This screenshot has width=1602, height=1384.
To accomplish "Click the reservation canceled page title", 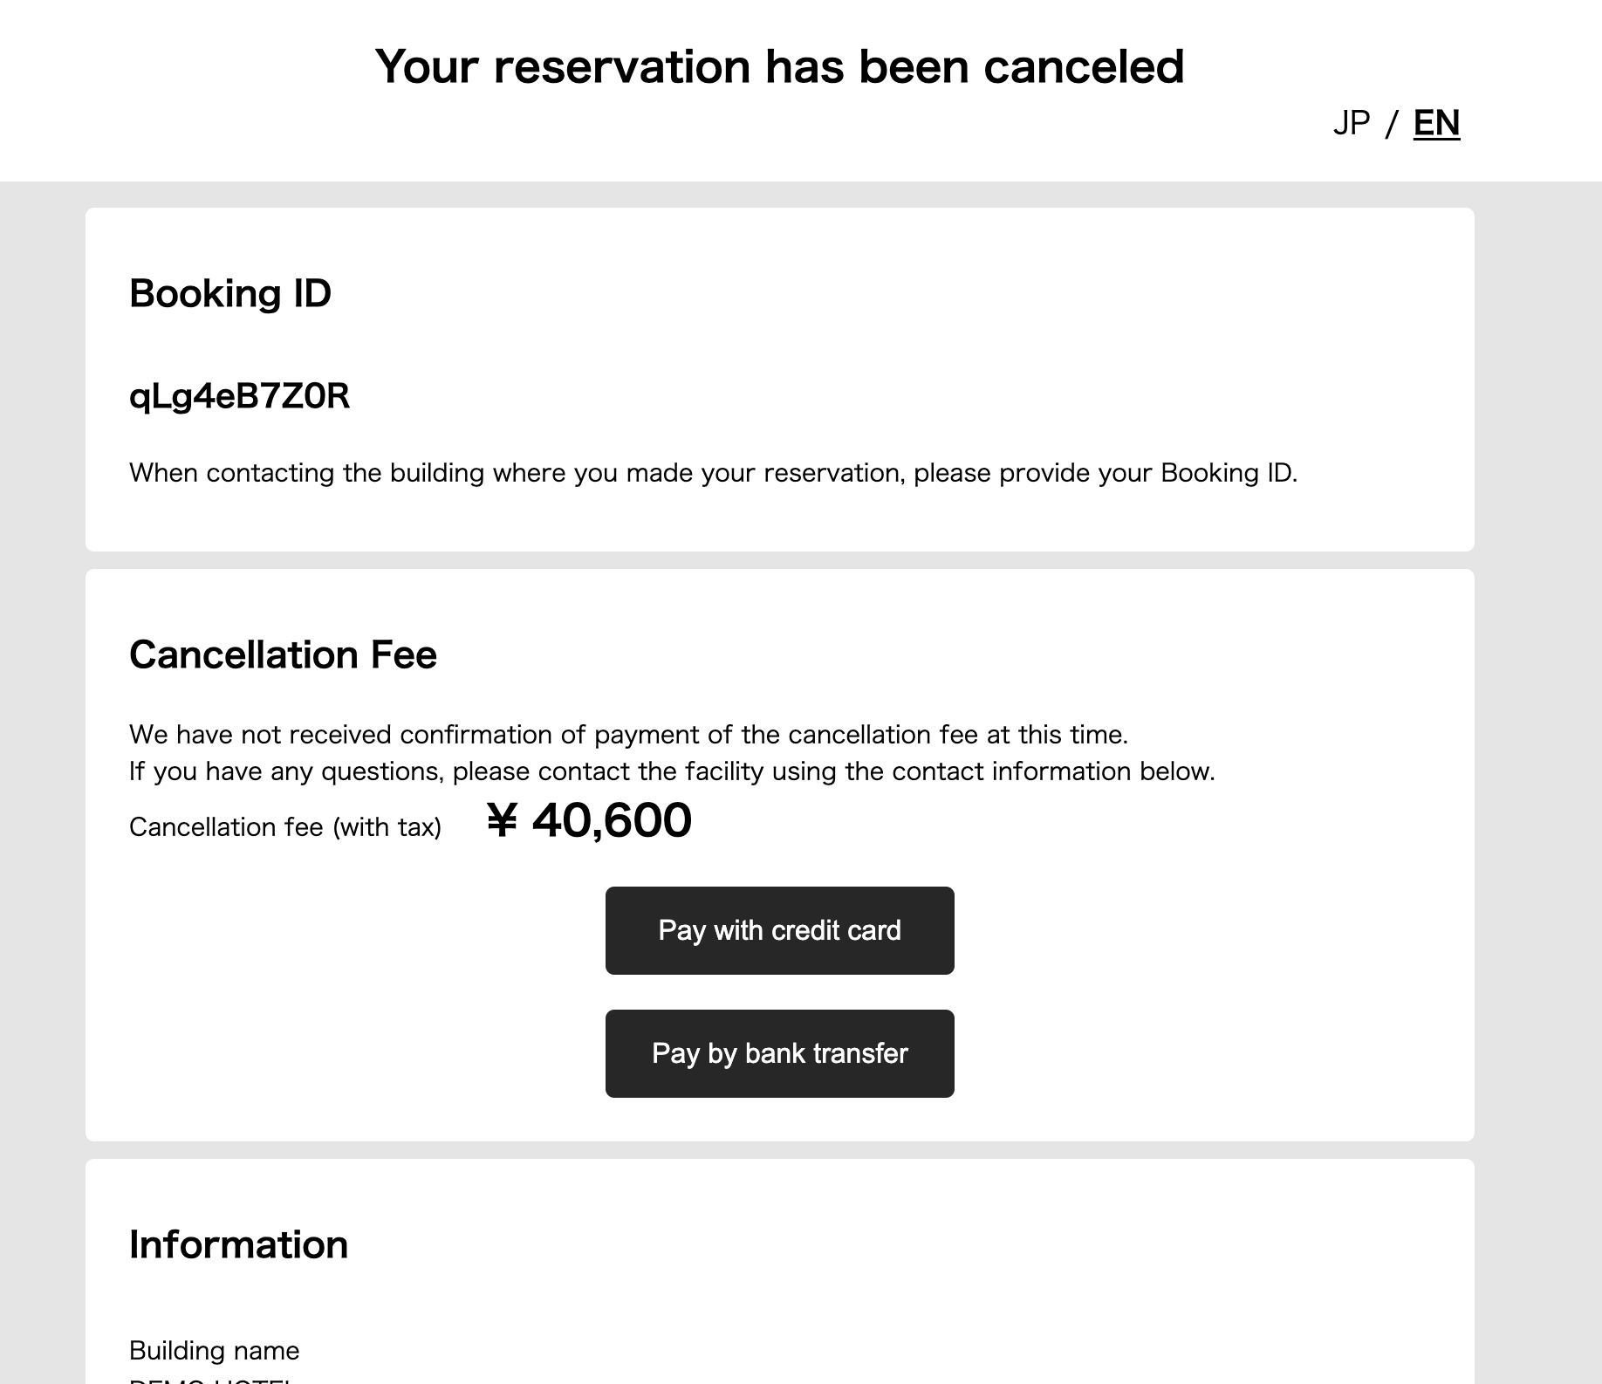I will (779, 66).
